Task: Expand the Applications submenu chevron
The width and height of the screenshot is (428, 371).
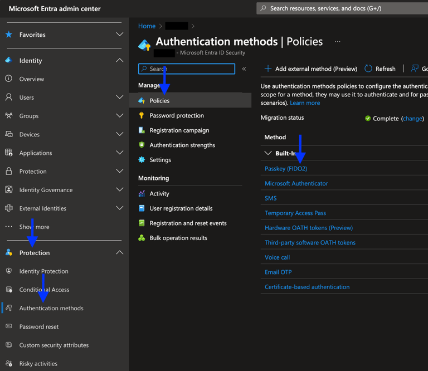Action: click(x=120, y=153)
